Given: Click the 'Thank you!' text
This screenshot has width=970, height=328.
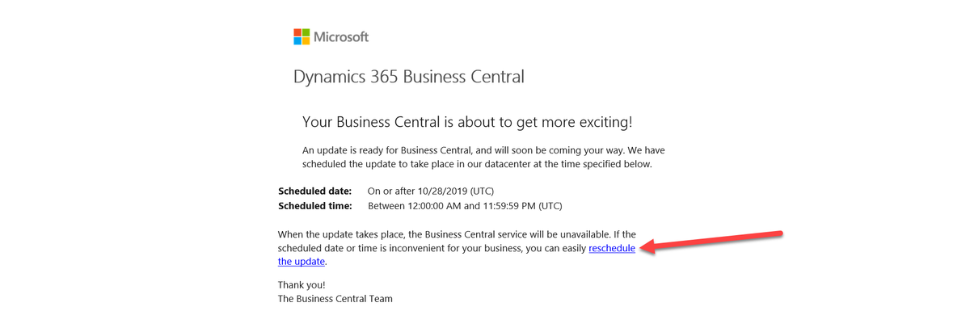Looking at the screenshot, I should (x=302, y=285).
